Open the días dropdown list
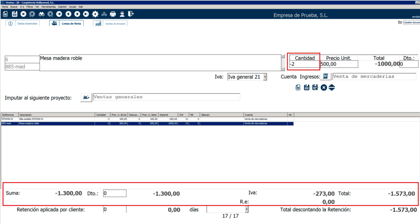The width and height of the screenshot is (420, 224). [247, 209]
